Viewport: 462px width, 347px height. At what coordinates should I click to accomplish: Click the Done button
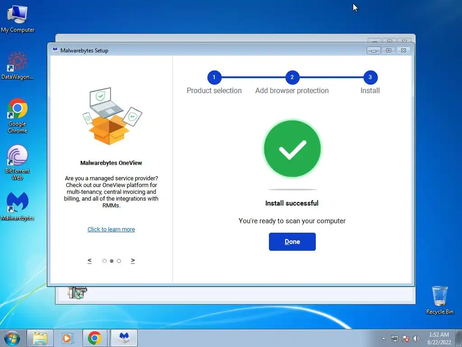click(292, 242)
